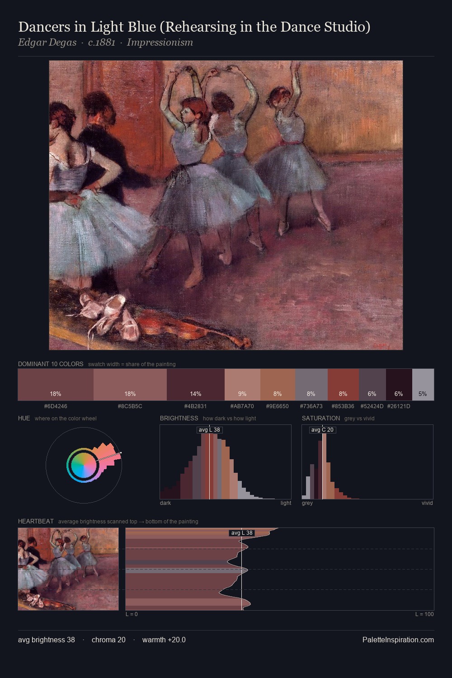This screenshot has width=452, height=678.
Task: Click the #8C5B5C color swatch
Action: (130, 385)
